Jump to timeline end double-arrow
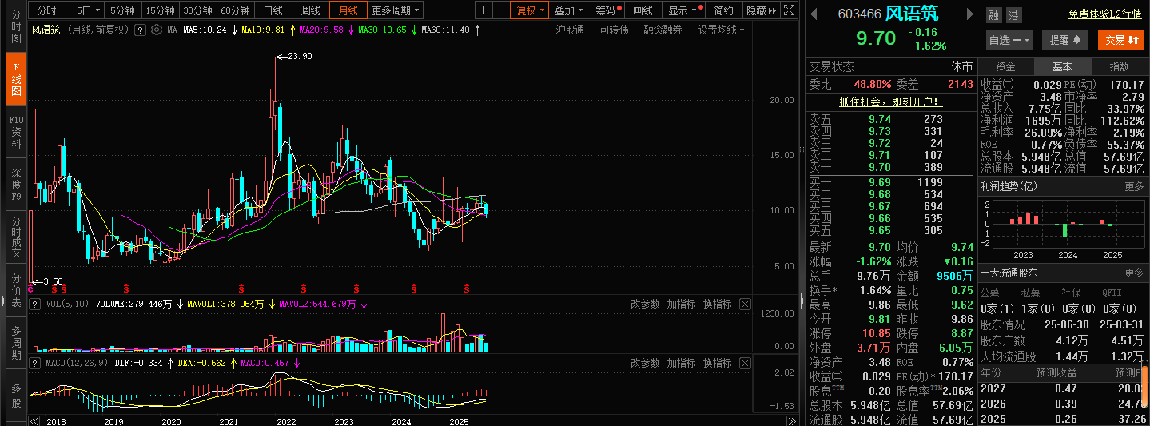The width and height of the screenshot is (1150, 426). (791, 420)
